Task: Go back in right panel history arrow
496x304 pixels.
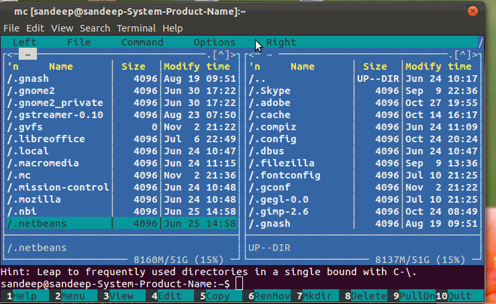Action: coord(252,55)
